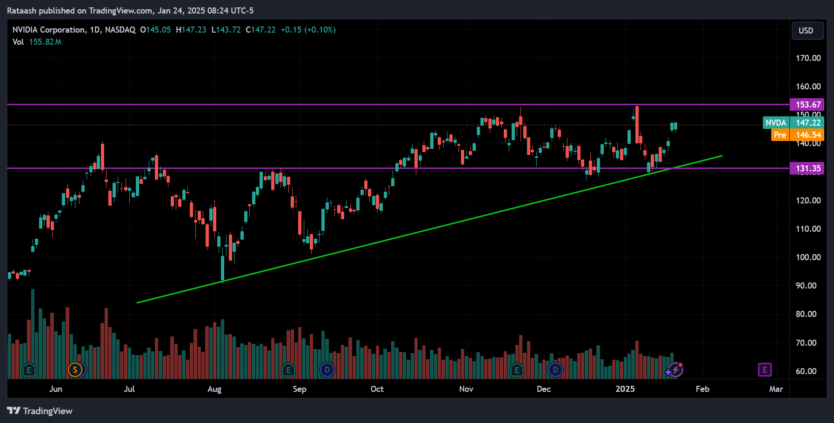This screenshot has height=423, width=834.
Task: Click the 60.00 price axis label
Action: 806,371
